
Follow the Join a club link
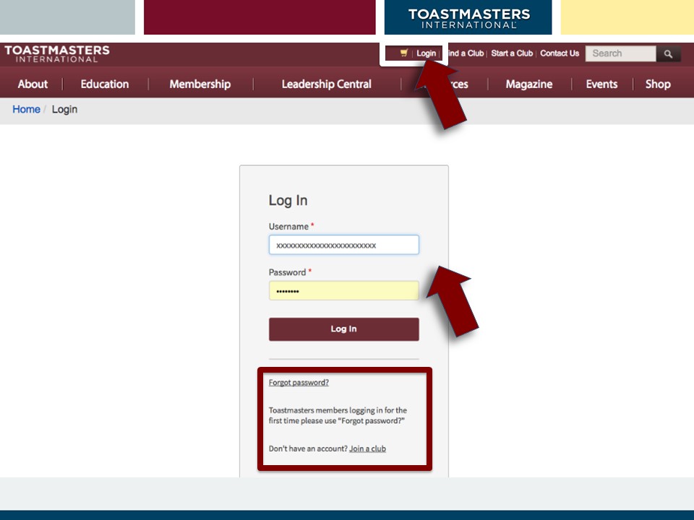tap(367, 448)
